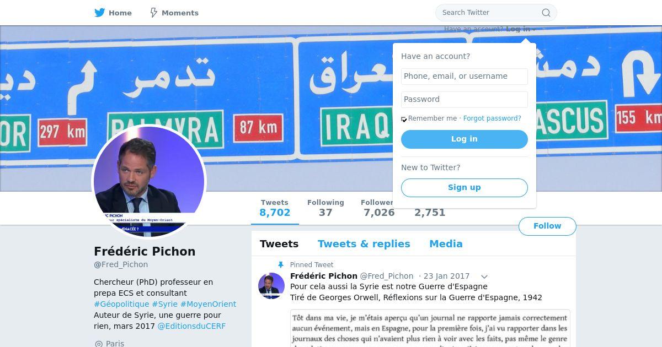
Task: Open Frédéric Pichon's large profile photo
Action: click(x=149, y=182)
